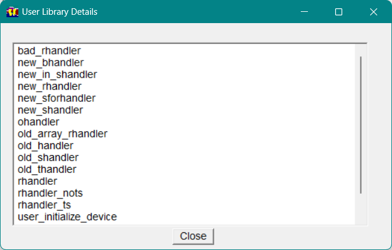Choose the old_shandler entry
The width and height of the screenshot is (392, 250).
(48, 158)
